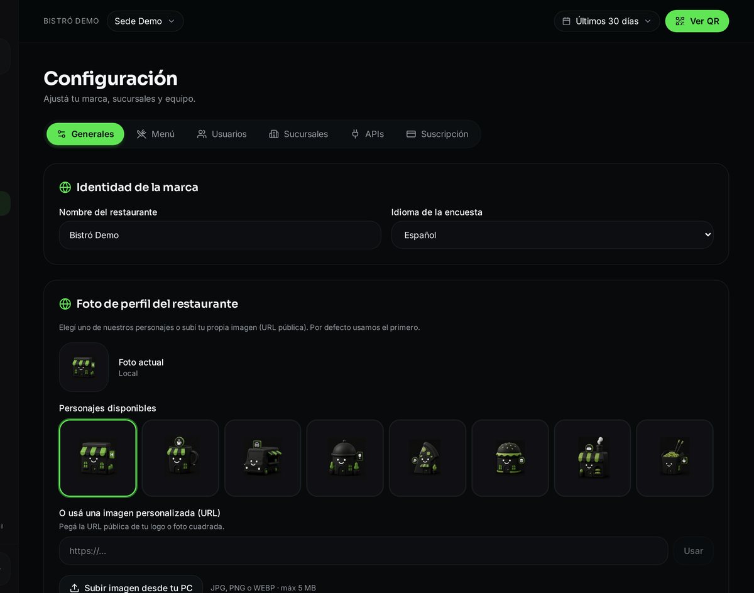The image size is (754, 593).
Task: Open the Generales tab
Action: (x=85, y=134)
